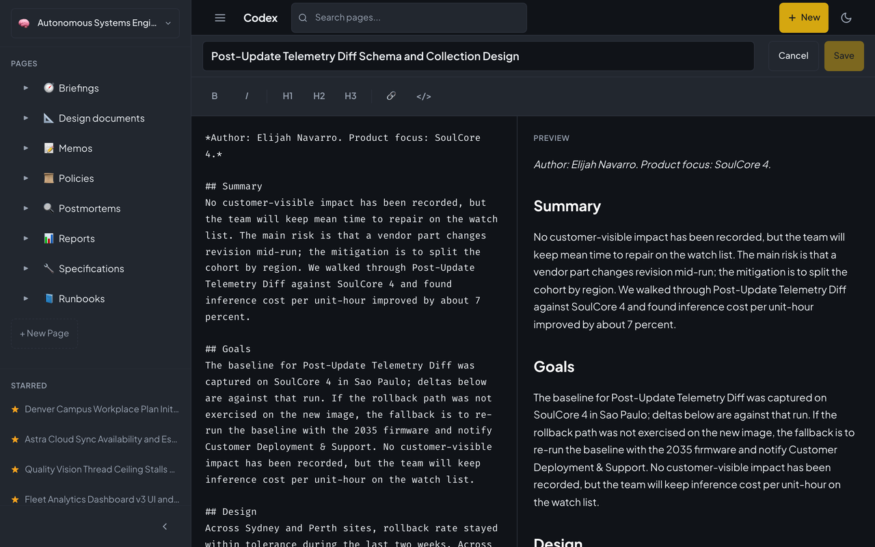Image resolution: width=875 pixels, height=547 pixels.
Task: Insert heading level H1
Action: (288, 96)
